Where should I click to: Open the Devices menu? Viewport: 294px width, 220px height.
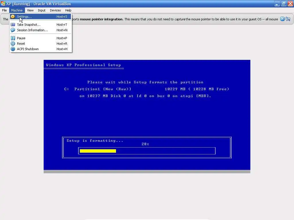[55, 10]
